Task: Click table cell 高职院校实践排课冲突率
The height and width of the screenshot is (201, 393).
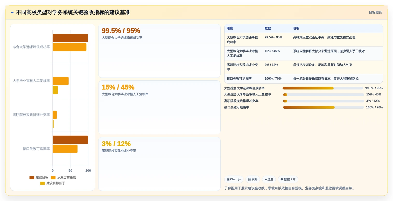Action: (x=243, y=67)
